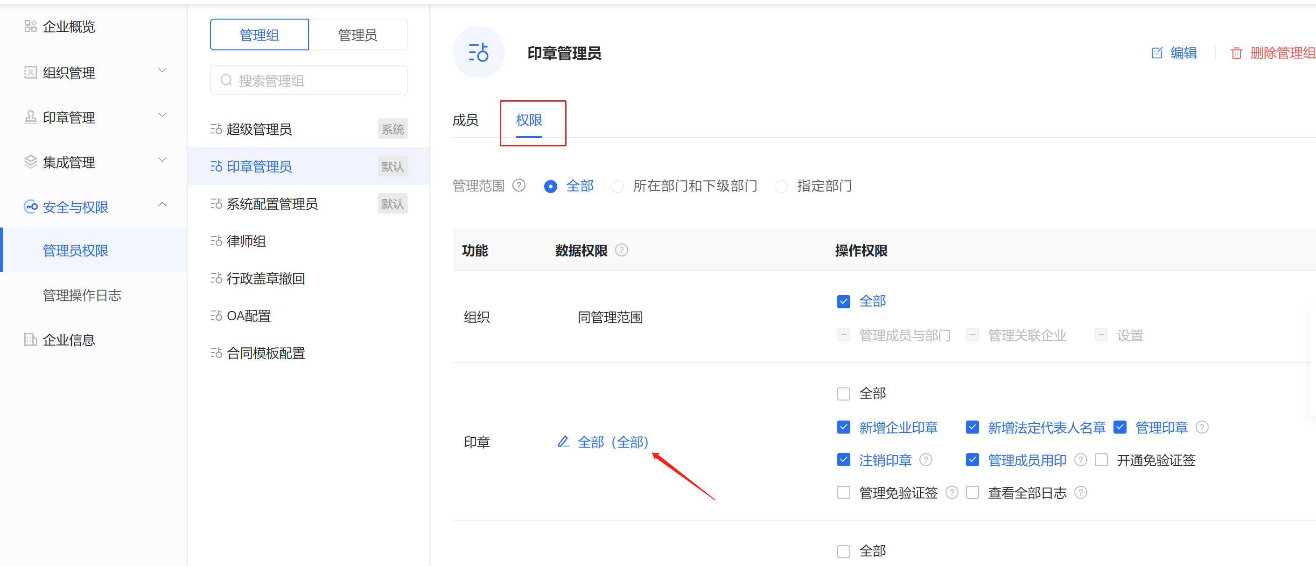Expand the 印章管理 menu chevron

[162, 115]
